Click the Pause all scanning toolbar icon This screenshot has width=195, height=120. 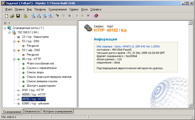63,16
